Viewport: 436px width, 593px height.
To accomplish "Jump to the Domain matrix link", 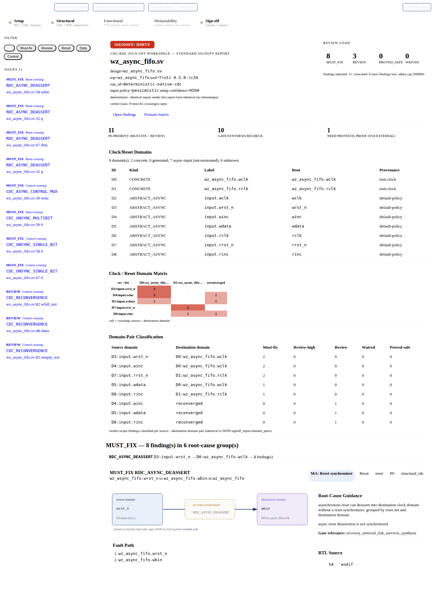I will pyautogui.click(x=156, y=115).
